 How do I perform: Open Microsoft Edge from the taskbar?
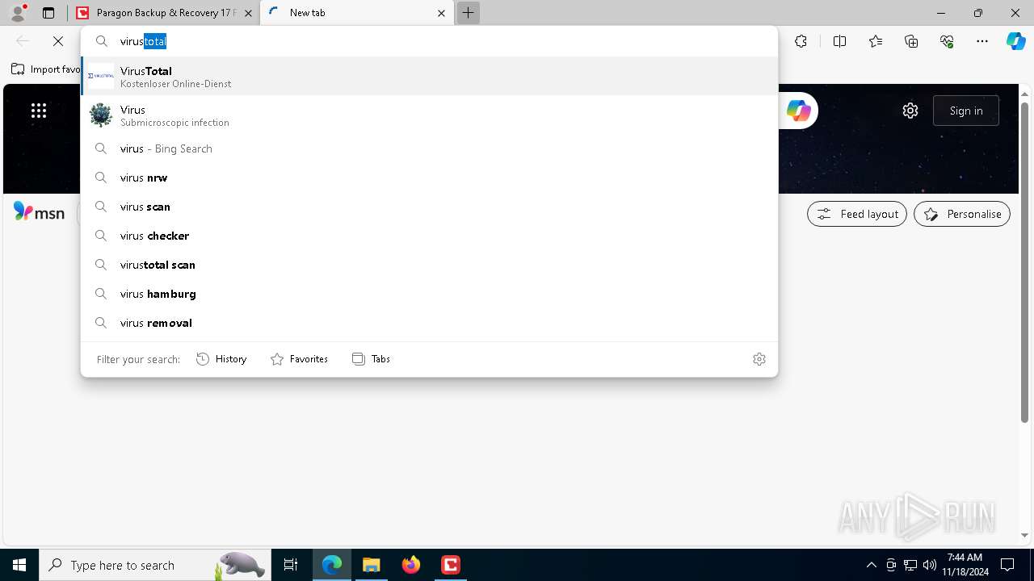point(332,565)
